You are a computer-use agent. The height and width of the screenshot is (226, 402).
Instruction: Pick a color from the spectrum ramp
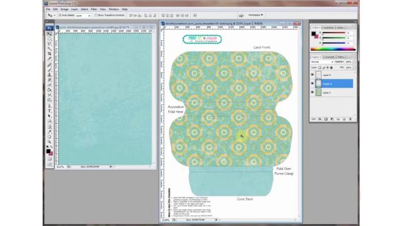point(333,49)
